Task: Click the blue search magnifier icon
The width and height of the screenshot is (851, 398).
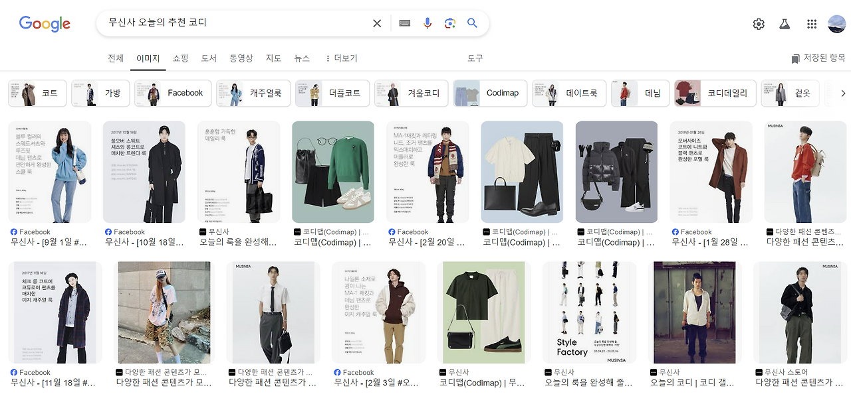Action: click(x=472, y=23)
